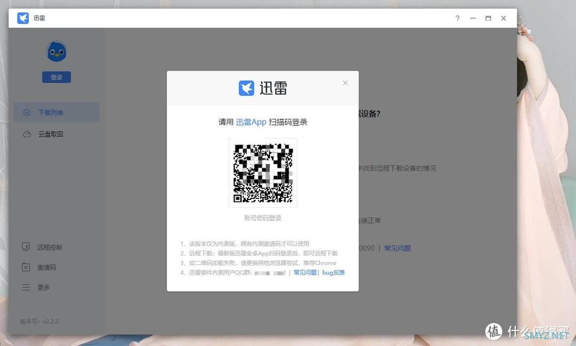Click the hamburger icon beside 更多

(x=26, y=287)
